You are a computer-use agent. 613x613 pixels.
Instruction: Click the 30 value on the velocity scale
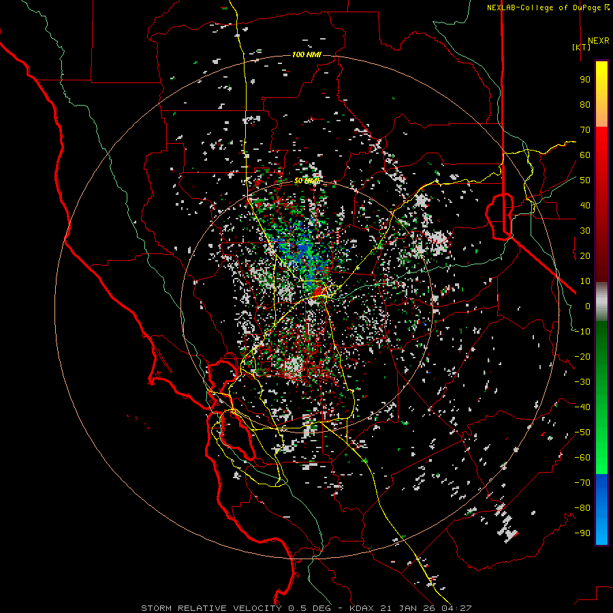click(585, 231)
